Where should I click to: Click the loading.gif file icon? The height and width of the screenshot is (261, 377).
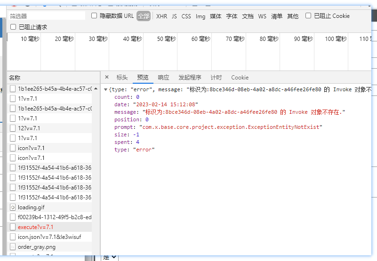point(13,207)
